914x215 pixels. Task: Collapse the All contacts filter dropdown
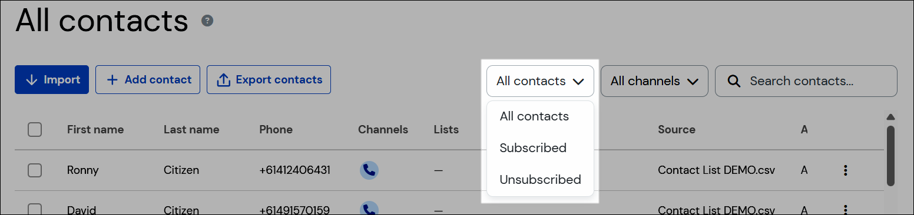(540, 81)
